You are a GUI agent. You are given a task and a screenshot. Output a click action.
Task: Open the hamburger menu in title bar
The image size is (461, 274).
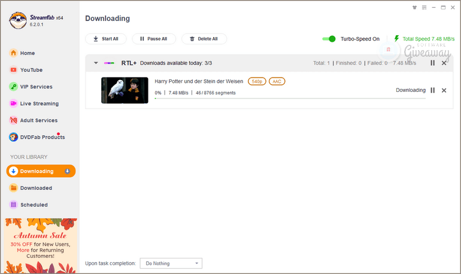[424, 8]
